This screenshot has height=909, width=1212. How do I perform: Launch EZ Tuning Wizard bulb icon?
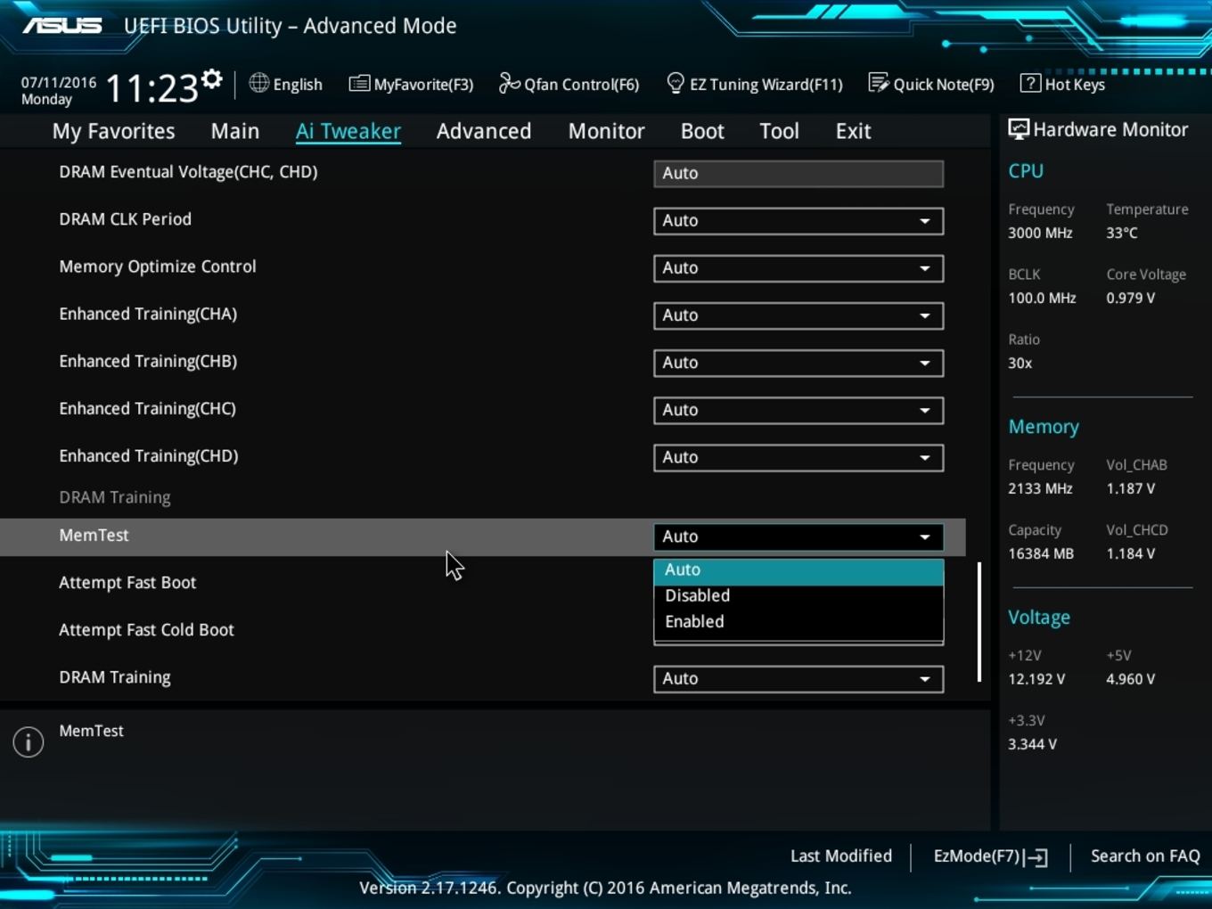pyautogui.click(x=676, y=84)
